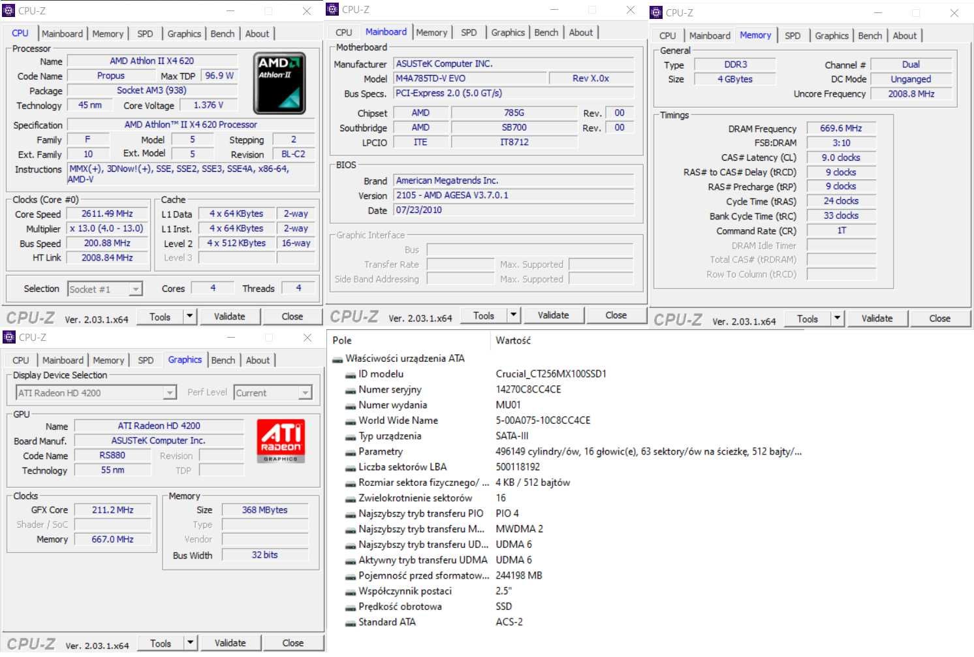Screen dimensions: 974x657
Task: Open the Perf Level Current dropdown
Action: tap(305, 393)
